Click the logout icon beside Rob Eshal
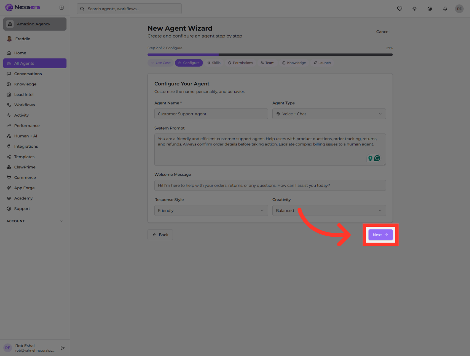Image resolution: width=470 pixels, height=356 pixels. tap(63, 348)
